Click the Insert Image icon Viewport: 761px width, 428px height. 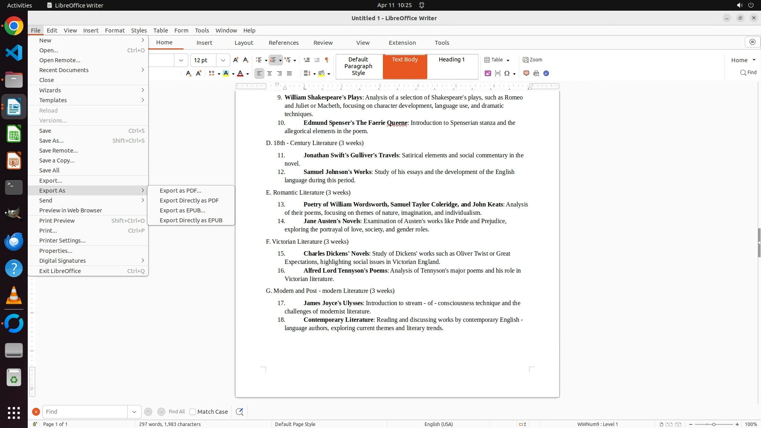coord(488,73)
